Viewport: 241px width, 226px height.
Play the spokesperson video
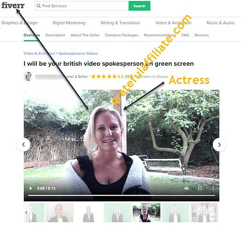click(31, 189)
